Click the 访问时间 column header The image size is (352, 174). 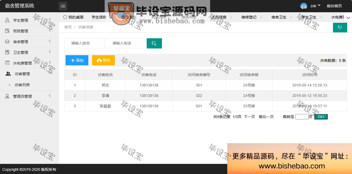tap(310, 75)
